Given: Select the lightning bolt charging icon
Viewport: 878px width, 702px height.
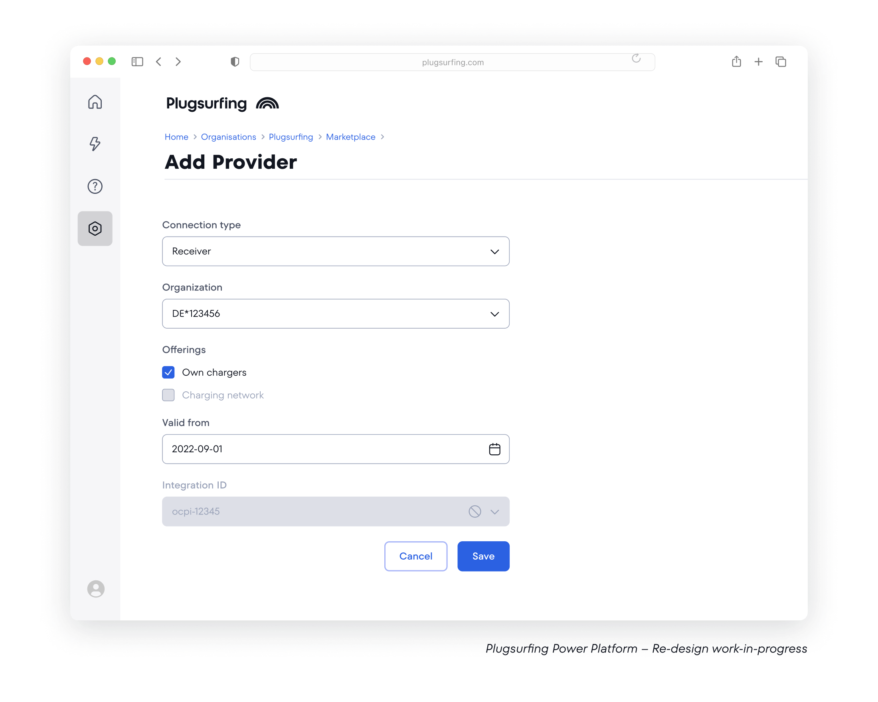Looking at the screenshot, I should tap(95, 144).
